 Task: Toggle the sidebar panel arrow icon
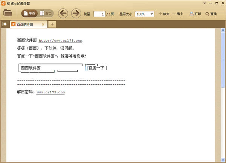point(5,24)
